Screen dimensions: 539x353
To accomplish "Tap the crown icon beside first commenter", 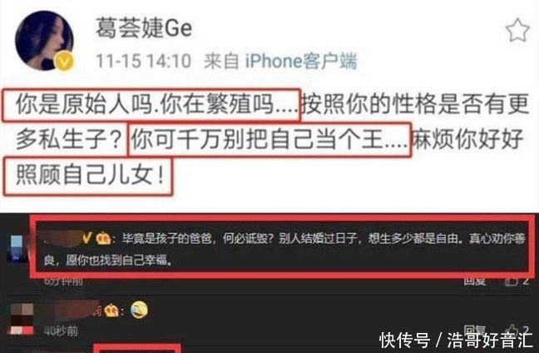I will 102,238.
